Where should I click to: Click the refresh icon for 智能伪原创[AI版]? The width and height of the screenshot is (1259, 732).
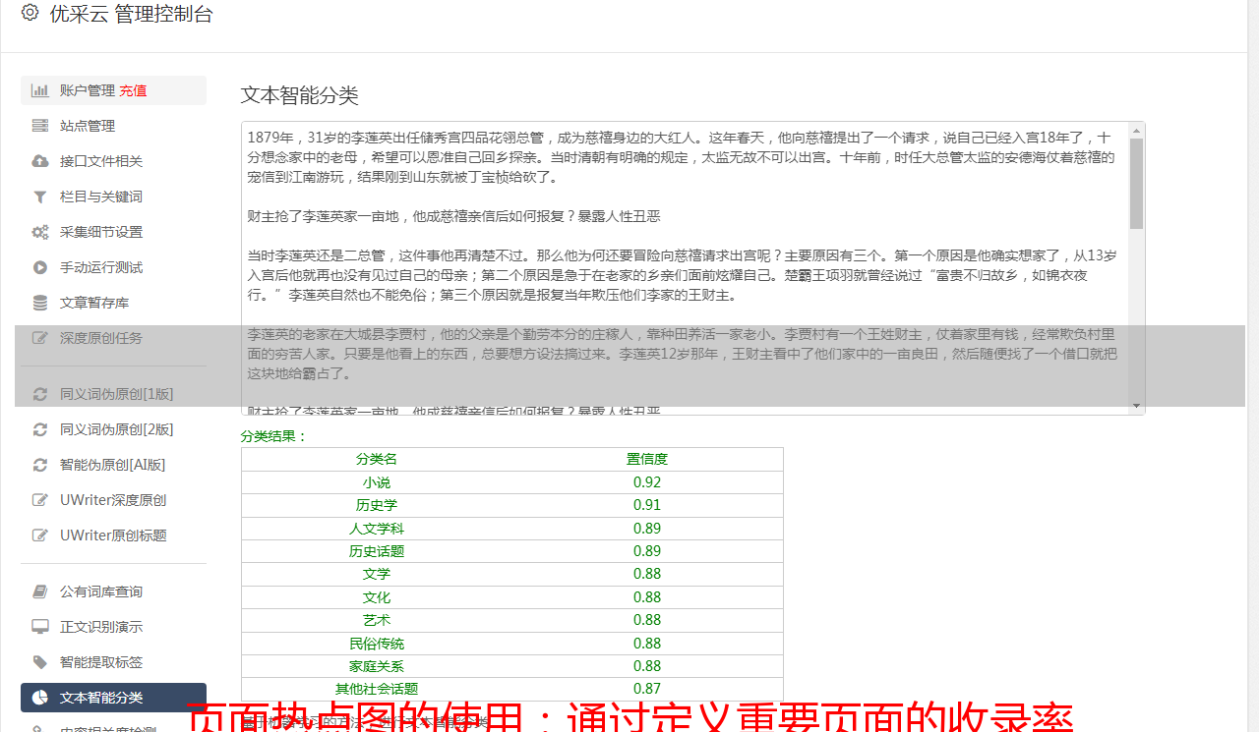[40, 465]
